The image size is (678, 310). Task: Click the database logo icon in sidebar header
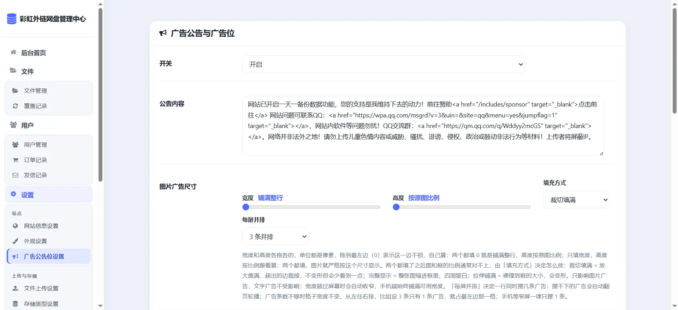(x=12, y=19)
